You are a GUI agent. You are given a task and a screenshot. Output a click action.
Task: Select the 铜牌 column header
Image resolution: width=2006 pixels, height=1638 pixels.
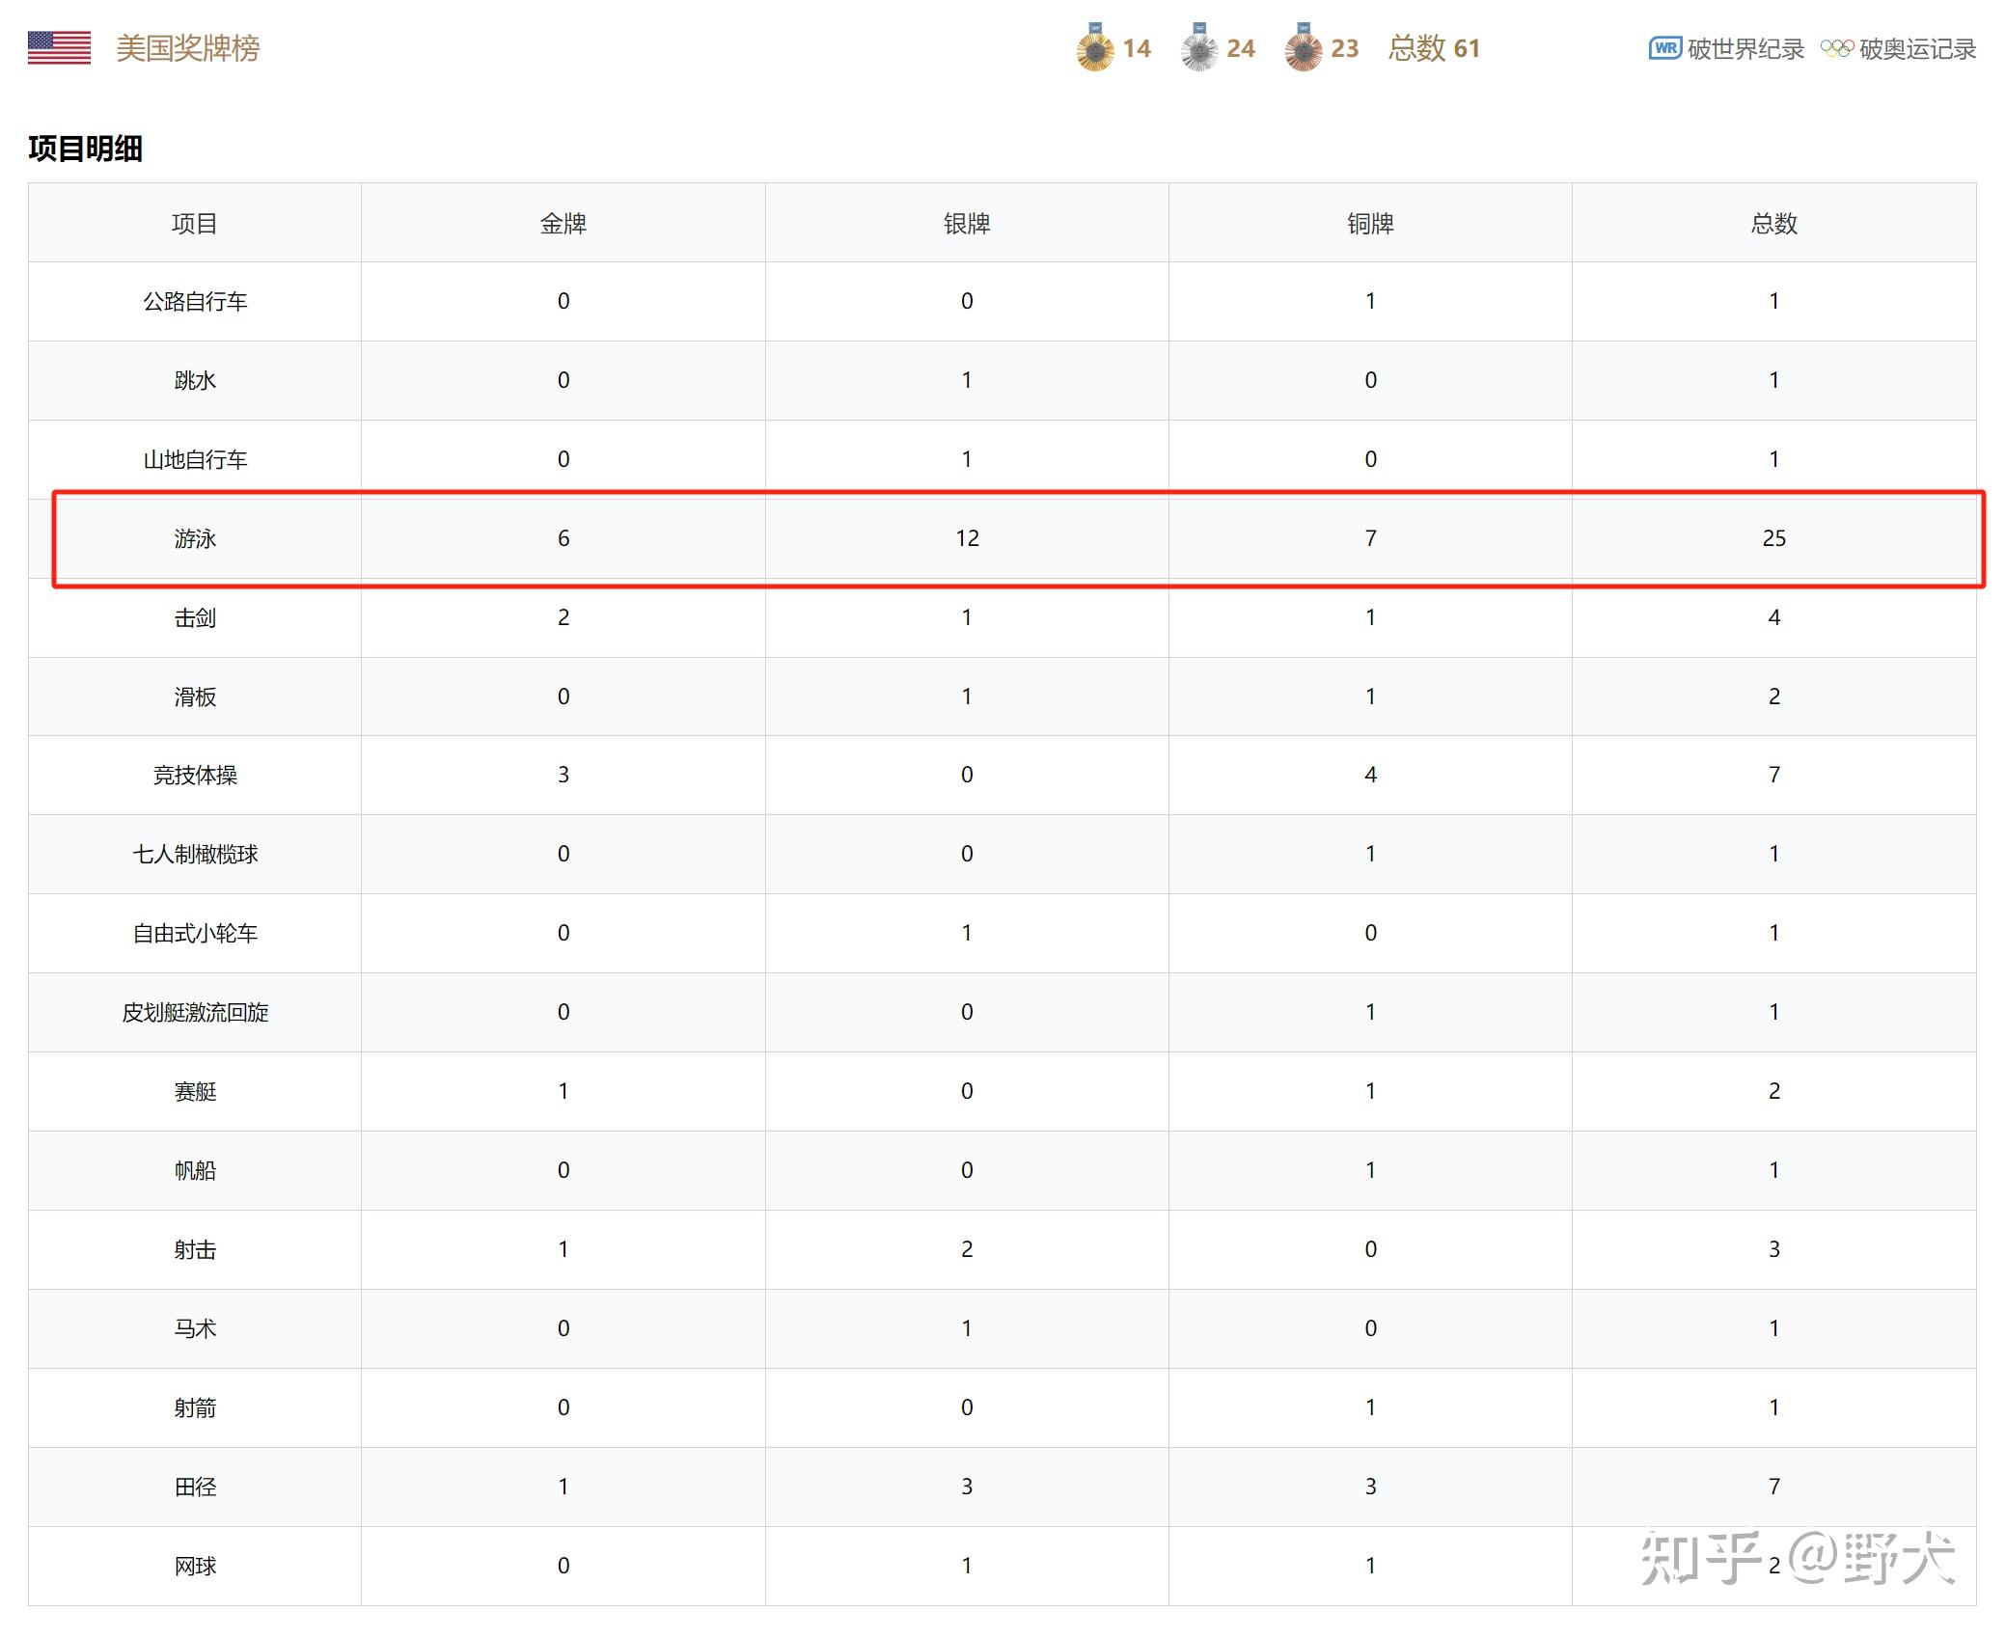(1370, 224)
